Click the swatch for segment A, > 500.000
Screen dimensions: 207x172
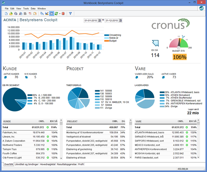click(30, 95)
